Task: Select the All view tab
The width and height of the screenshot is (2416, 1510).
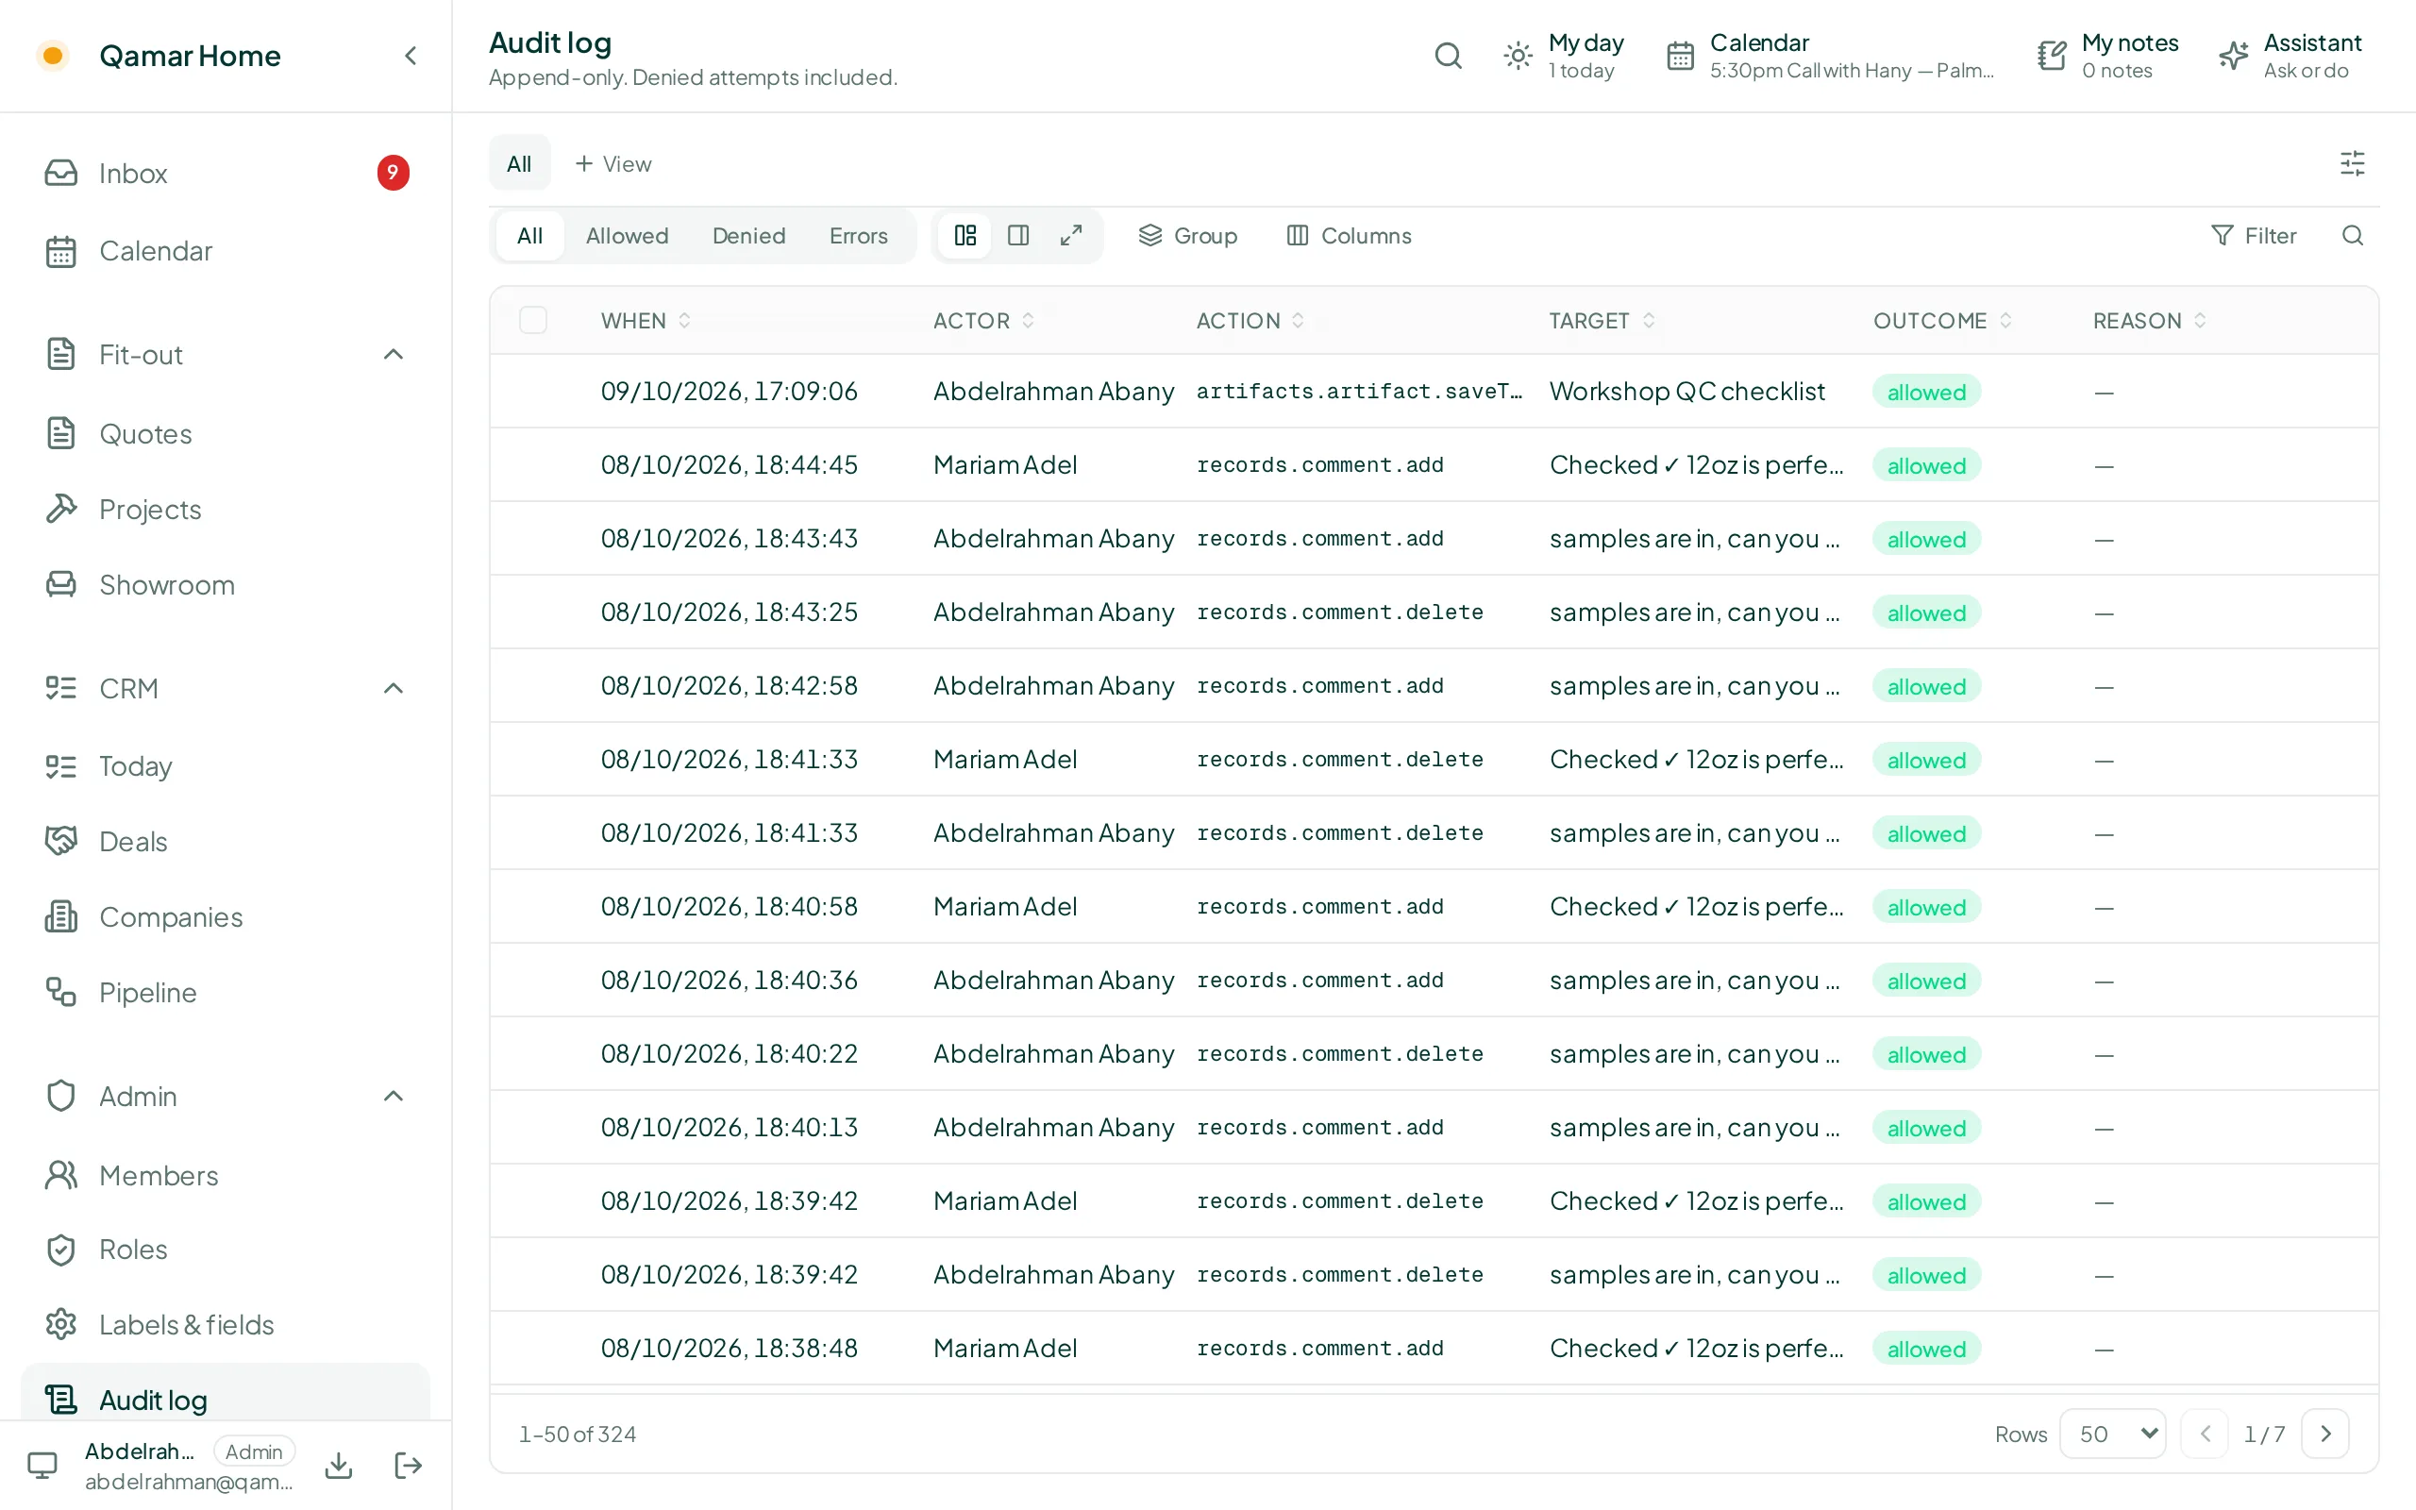Action: click(x=519, y=164)
